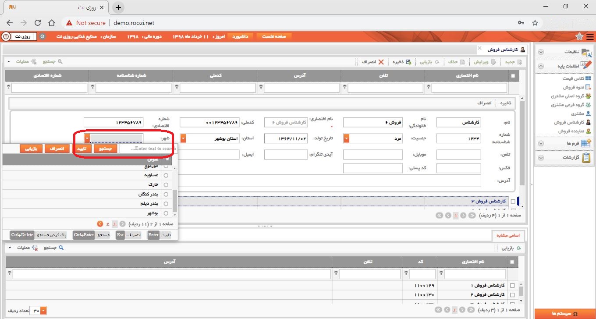The width and height of the screenshot is (596, 319).
Task: Open the شهر city dropdown arrow
Action: 87,138
